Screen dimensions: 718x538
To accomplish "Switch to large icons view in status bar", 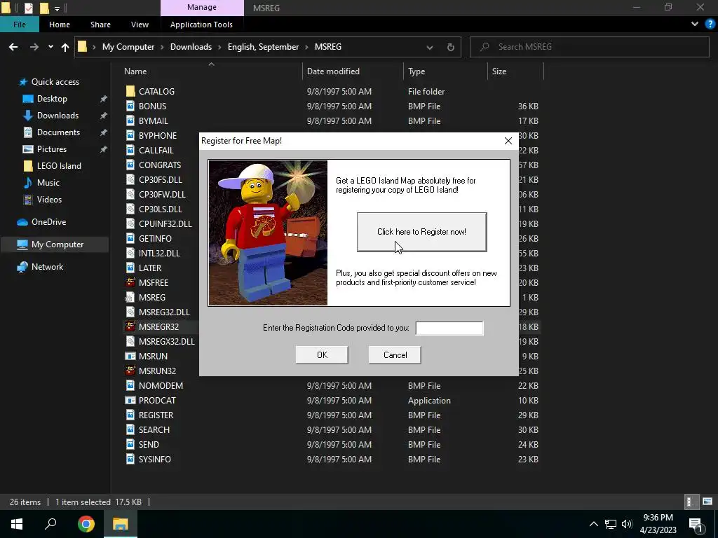I will (707, 502).
